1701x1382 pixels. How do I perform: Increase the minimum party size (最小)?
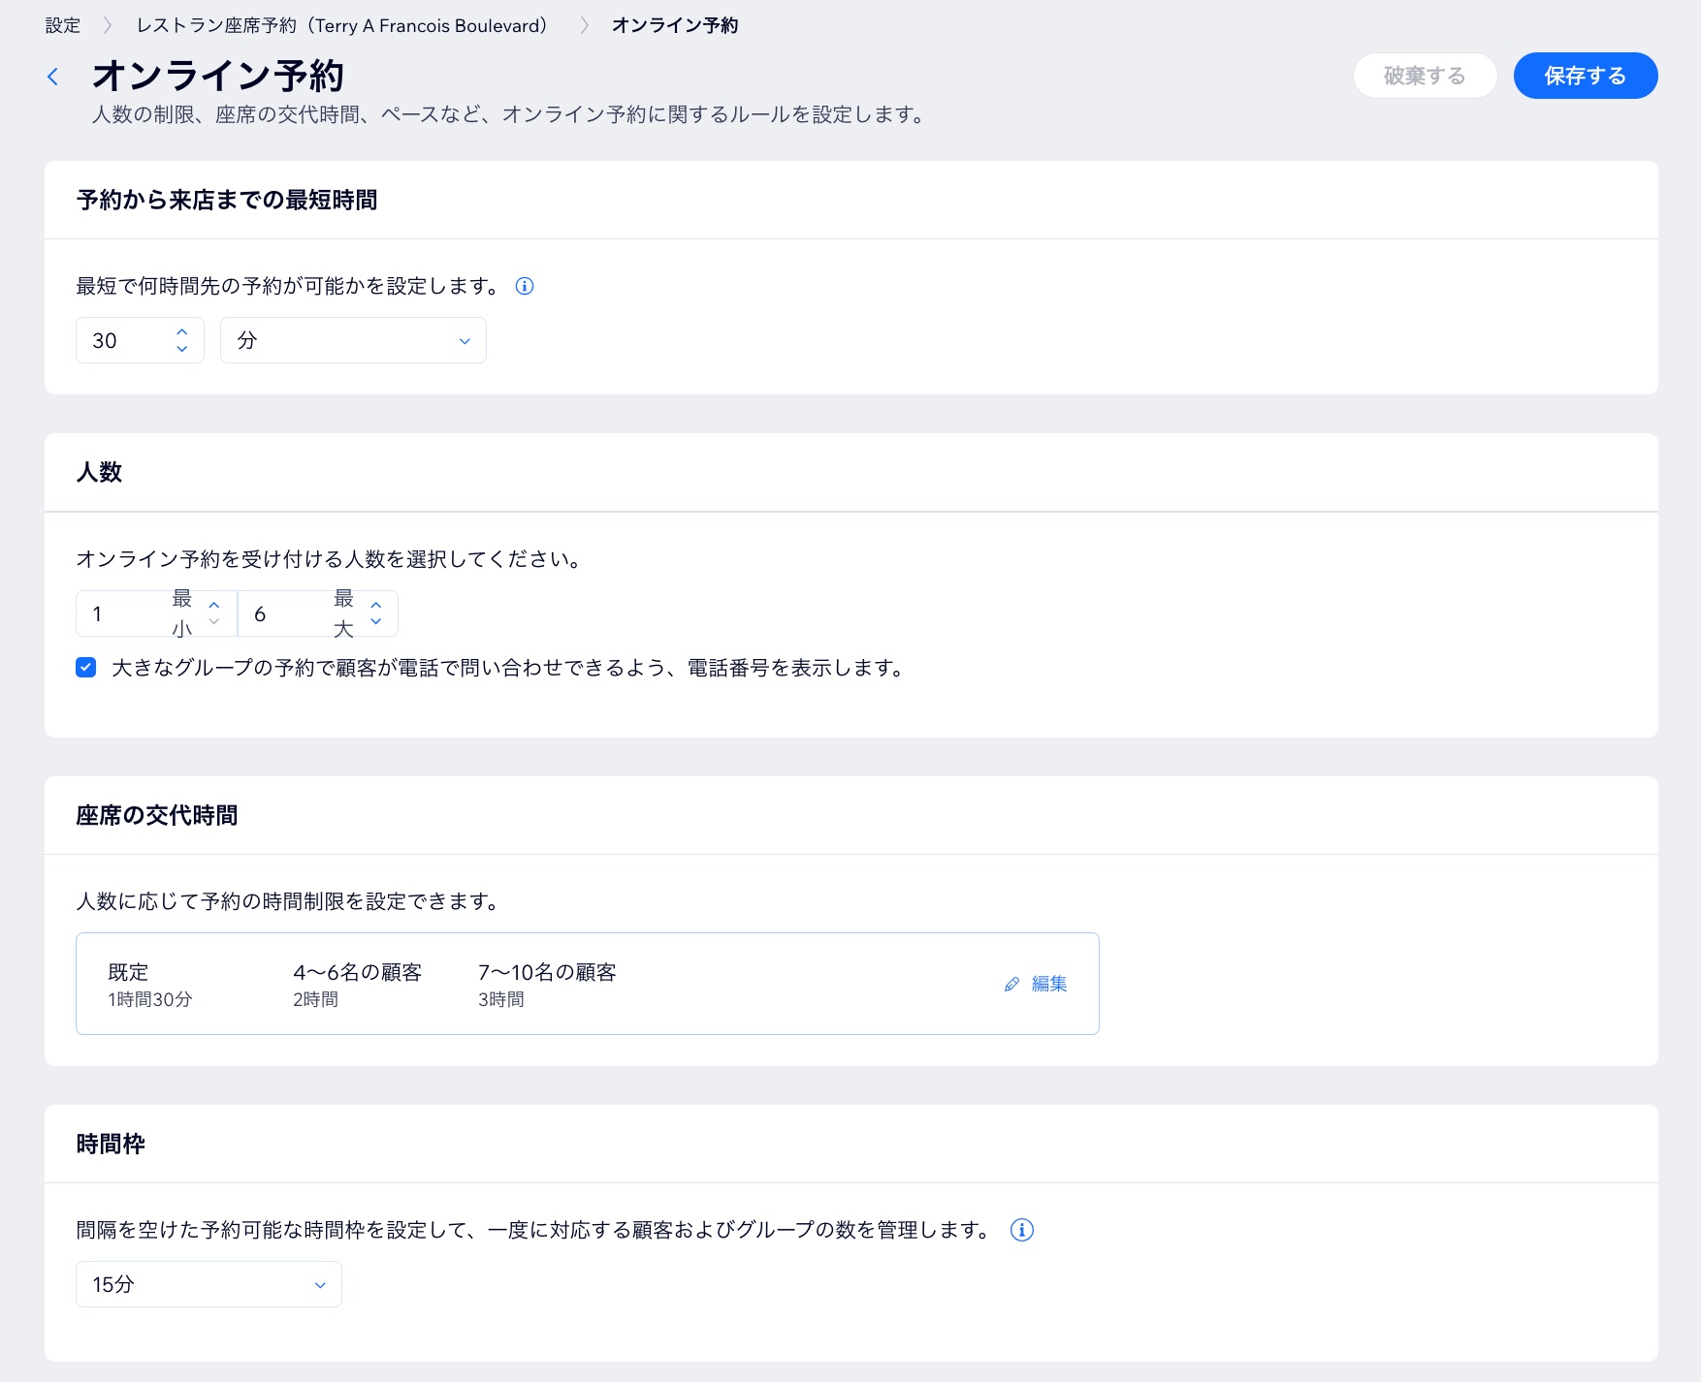click(214, 606)
